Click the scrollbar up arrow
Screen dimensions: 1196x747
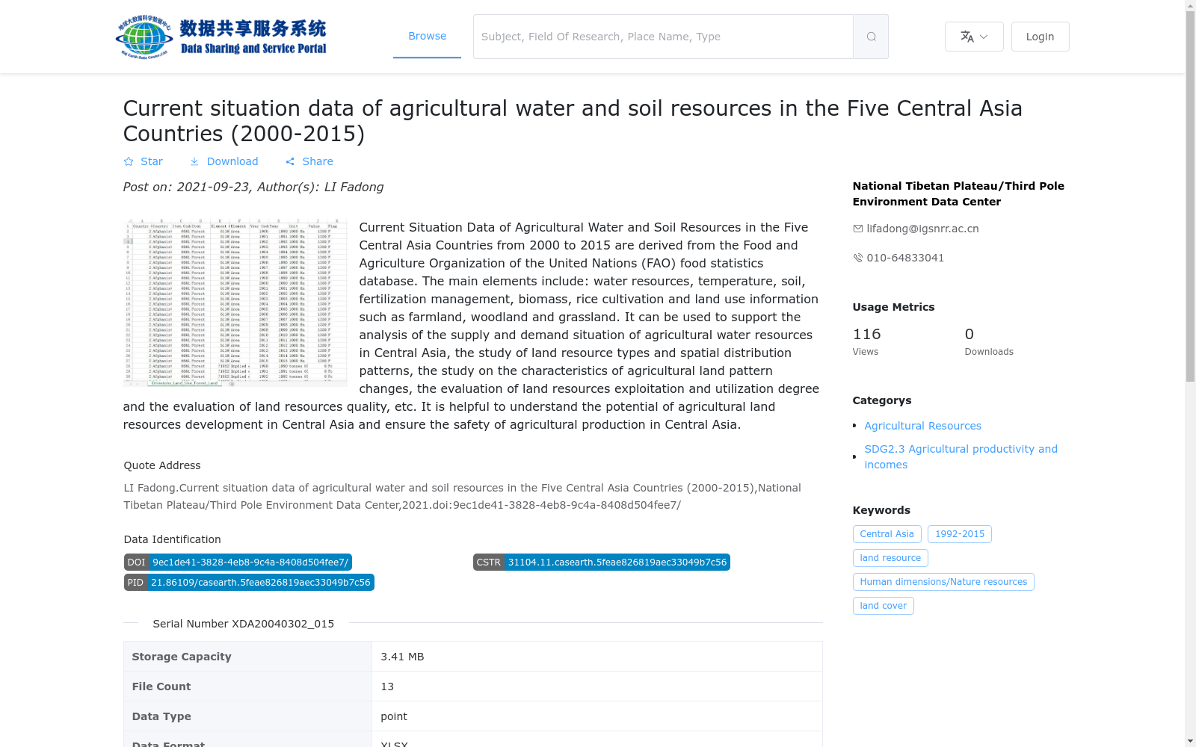(1190, 5)
